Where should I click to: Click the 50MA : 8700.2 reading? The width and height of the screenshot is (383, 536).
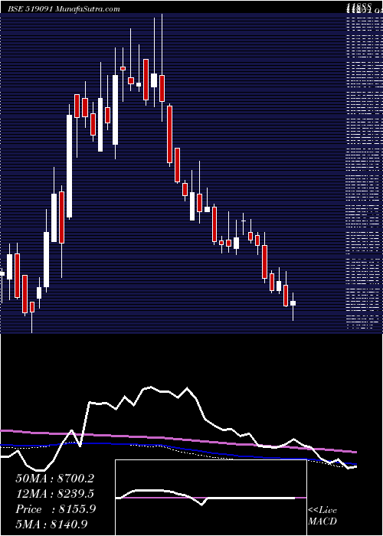[x=55, y=479]
